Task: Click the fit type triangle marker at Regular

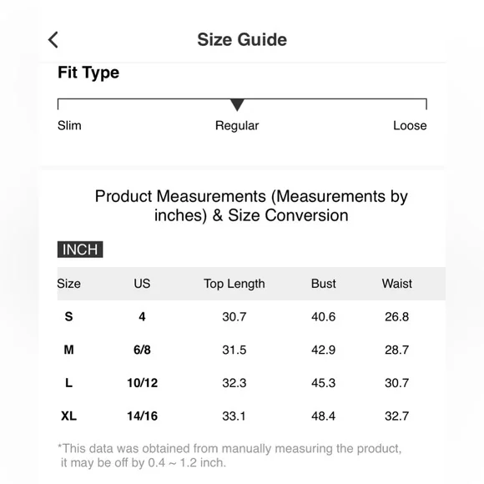Action: [237, 105]
